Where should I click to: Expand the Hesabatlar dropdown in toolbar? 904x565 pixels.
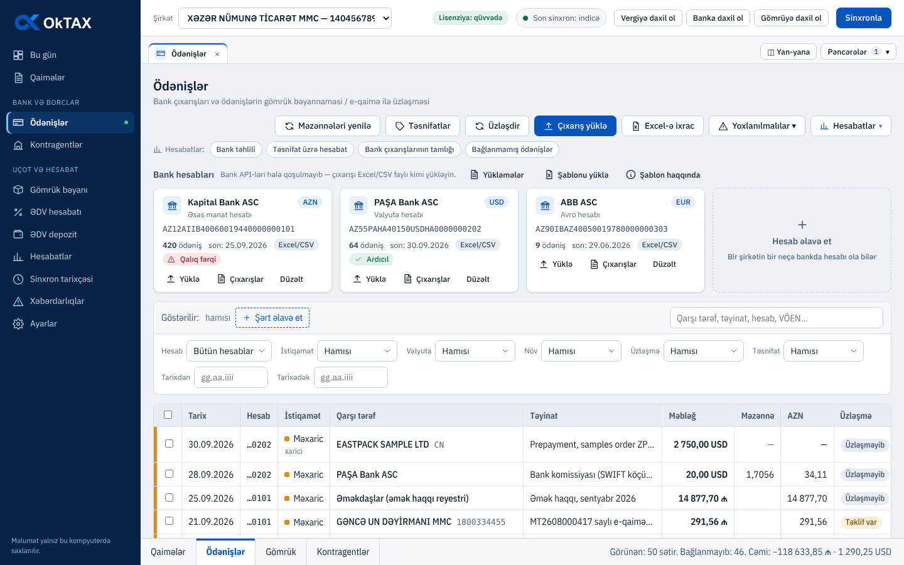851,126
